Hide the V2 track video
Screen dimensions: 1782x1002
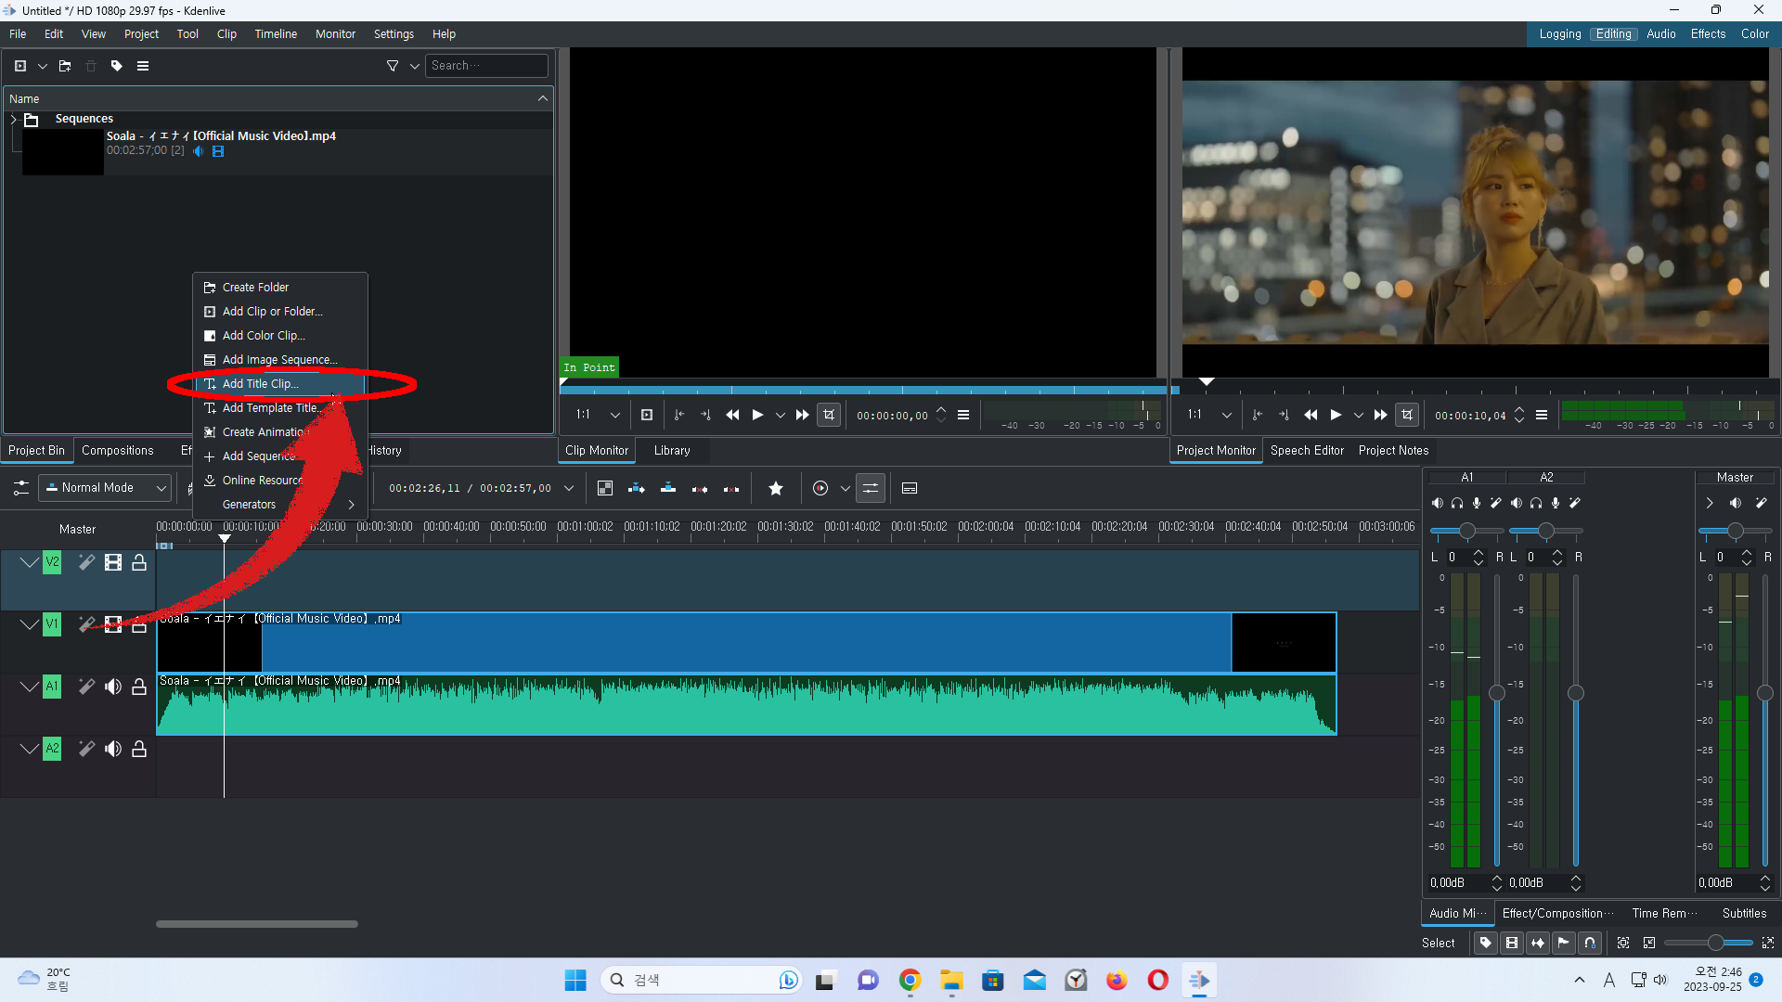coord(113,562)
